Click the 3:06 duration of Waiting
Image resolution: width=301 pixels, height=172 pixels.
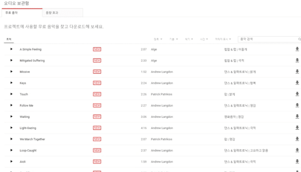[x=144, y=117]
